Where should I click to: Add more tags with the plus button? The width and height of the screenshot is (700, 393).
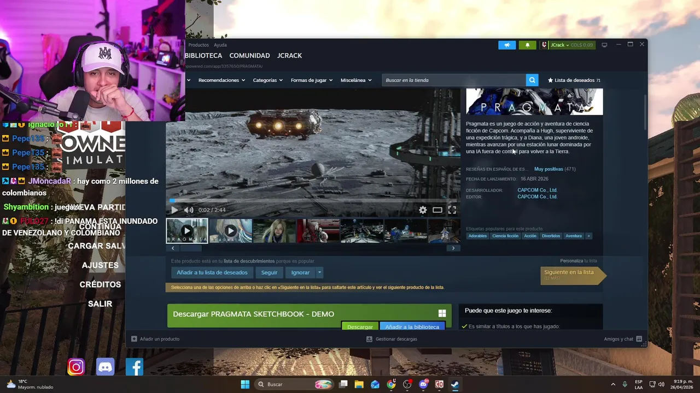(588, 236)
